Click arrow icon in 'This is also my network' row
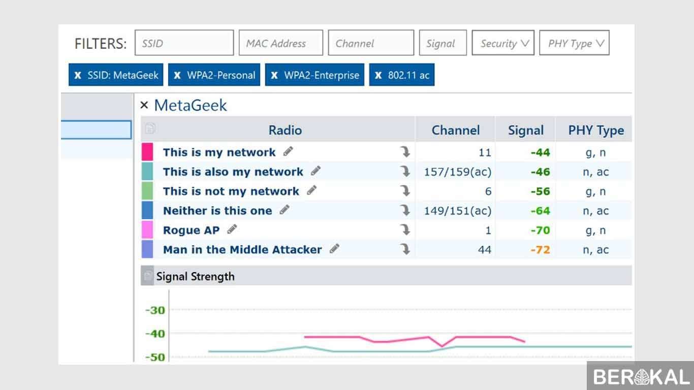The width and height of the screenshot is (694, 390). [405, 171]
